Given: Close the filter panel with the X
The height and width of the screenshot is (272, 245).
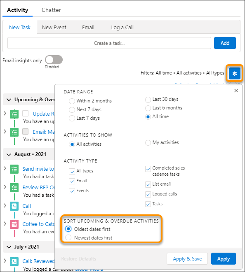Looking at the screenshot, I should click(x=236, y=91).
